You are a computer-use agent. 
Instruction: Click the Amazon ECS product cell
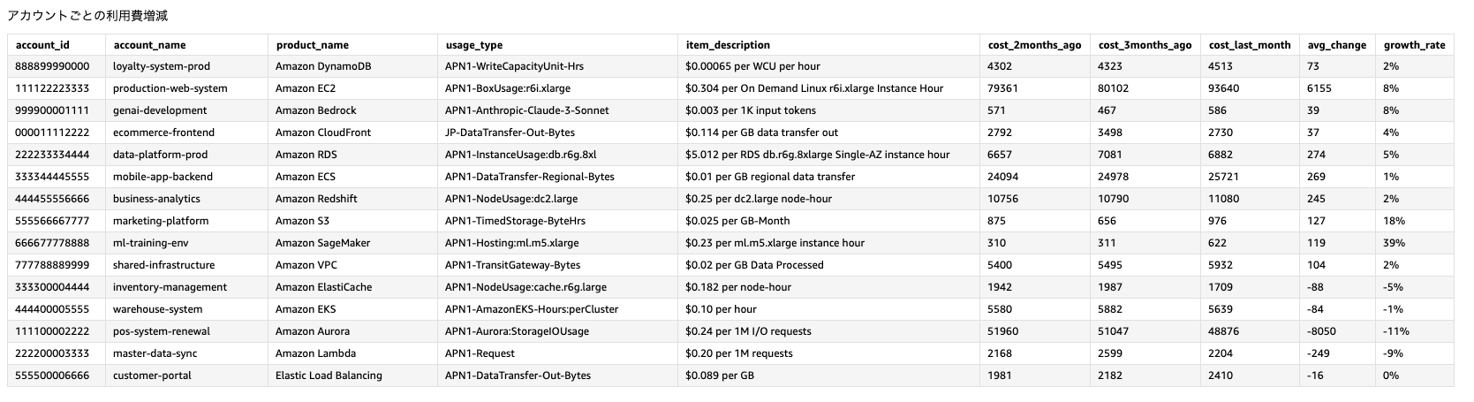305,177
